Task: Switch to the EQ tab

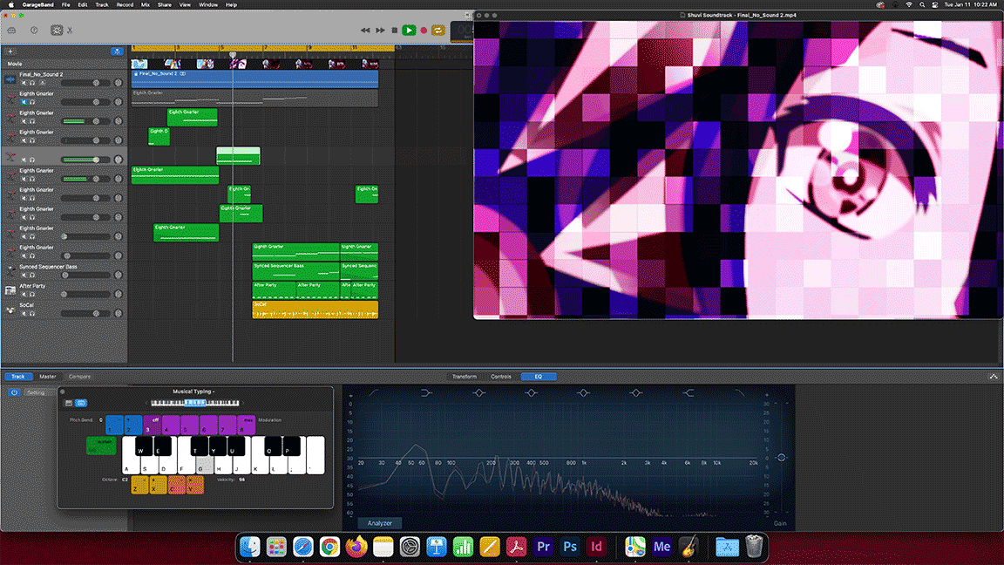Action: (539, 377)
